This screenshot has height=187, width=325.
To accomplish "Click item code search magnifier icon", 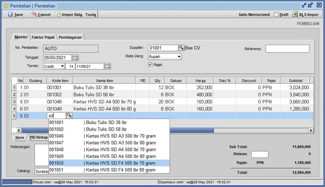I will [69, 116].
